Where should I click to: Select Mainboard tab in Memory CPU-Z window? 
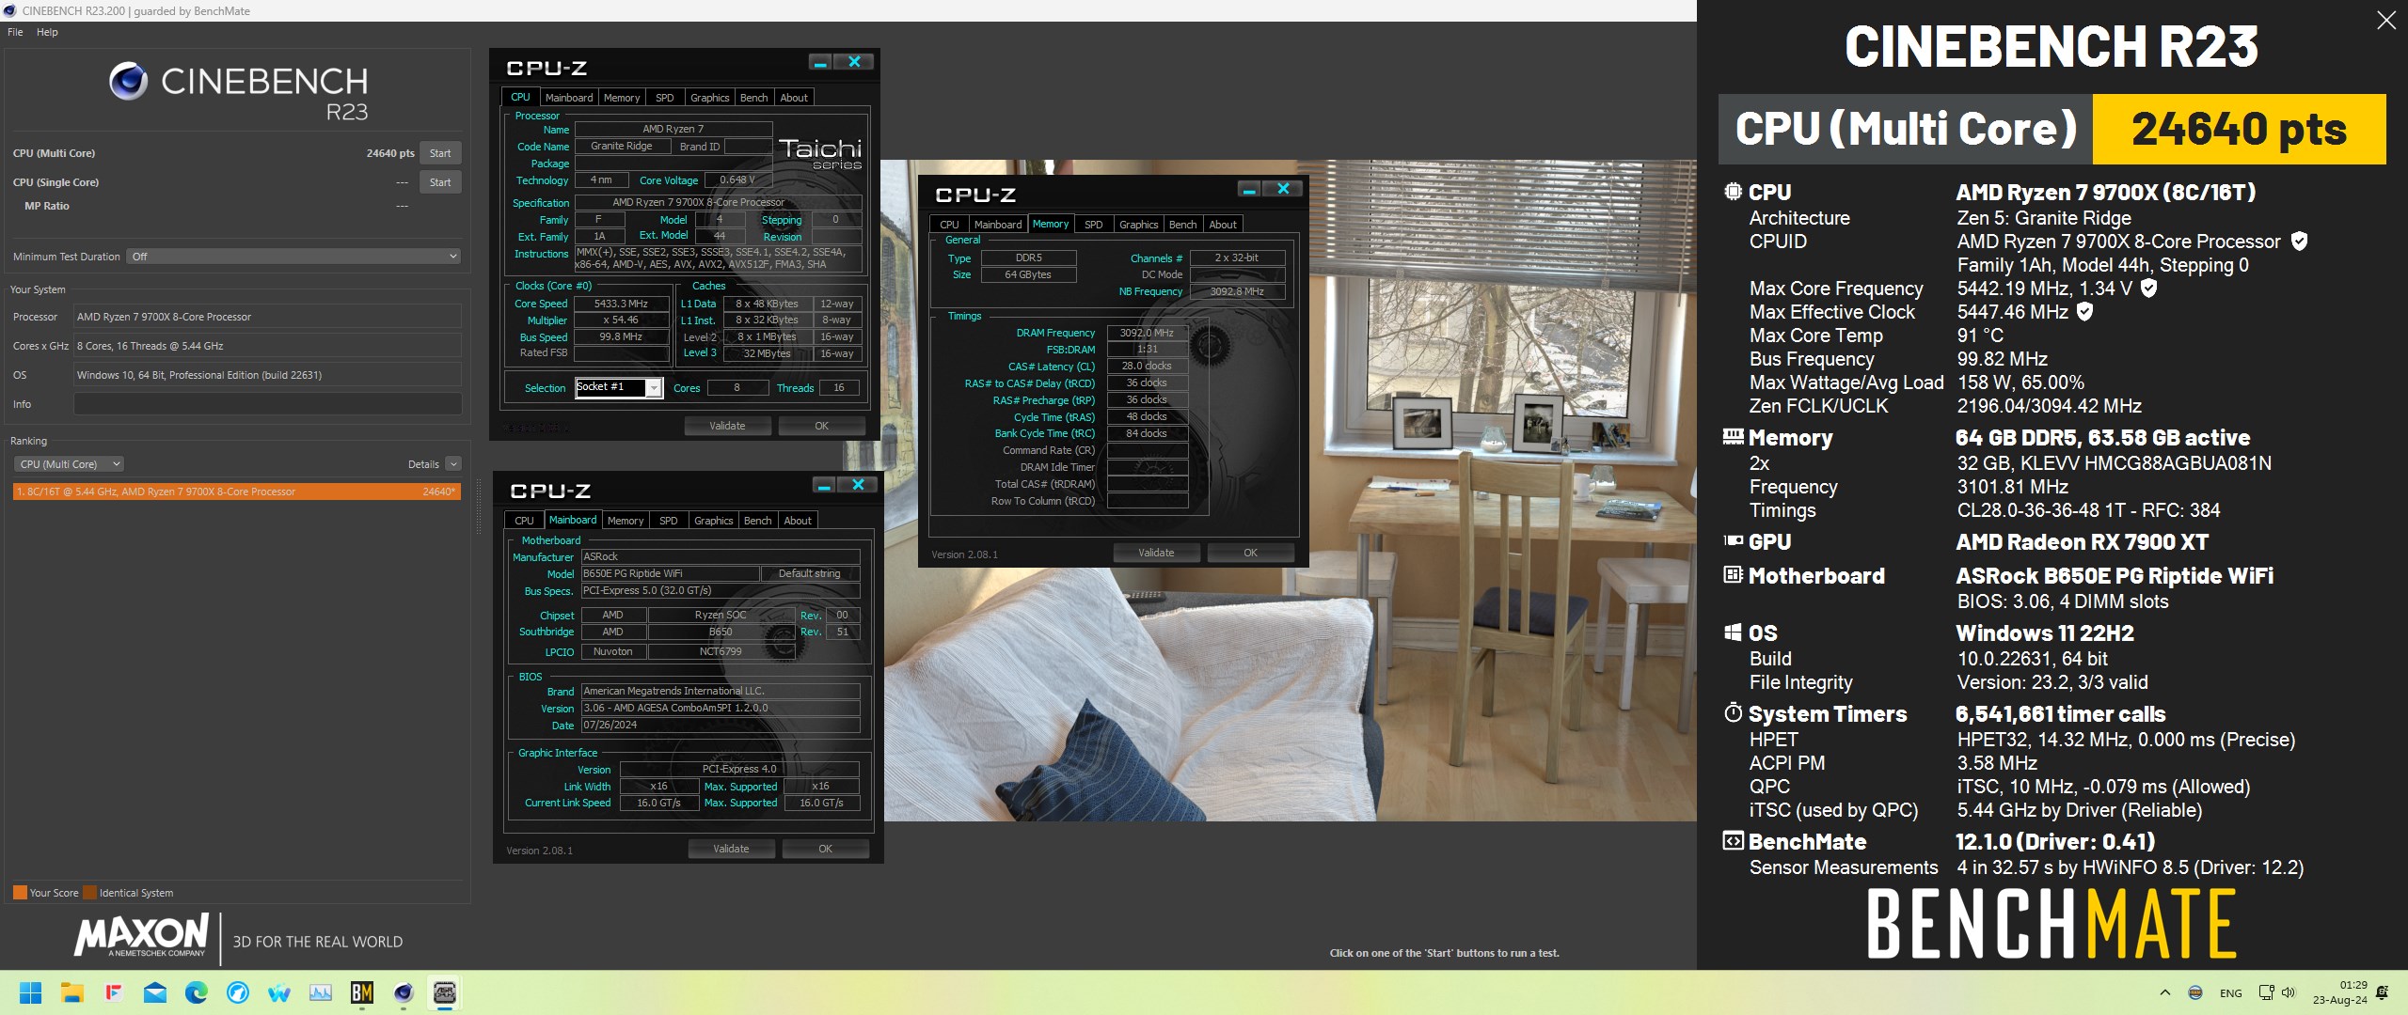tap(998, 225)
